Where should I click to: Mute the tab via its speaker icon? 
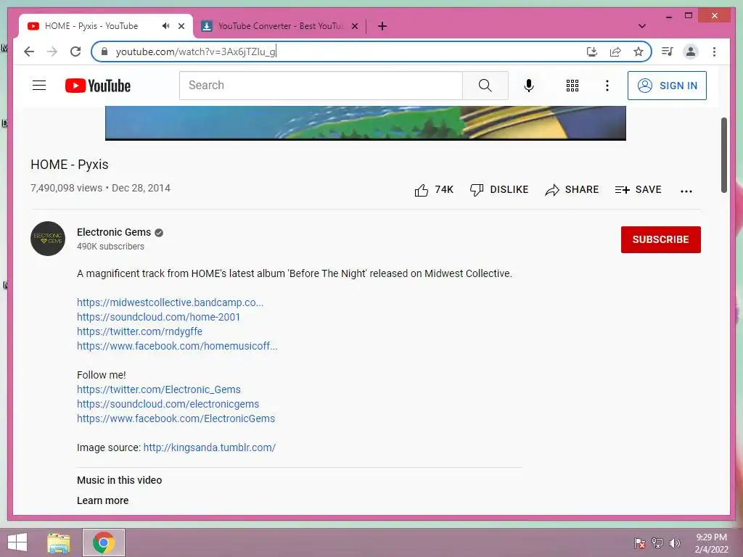click(x=165, y=26)
